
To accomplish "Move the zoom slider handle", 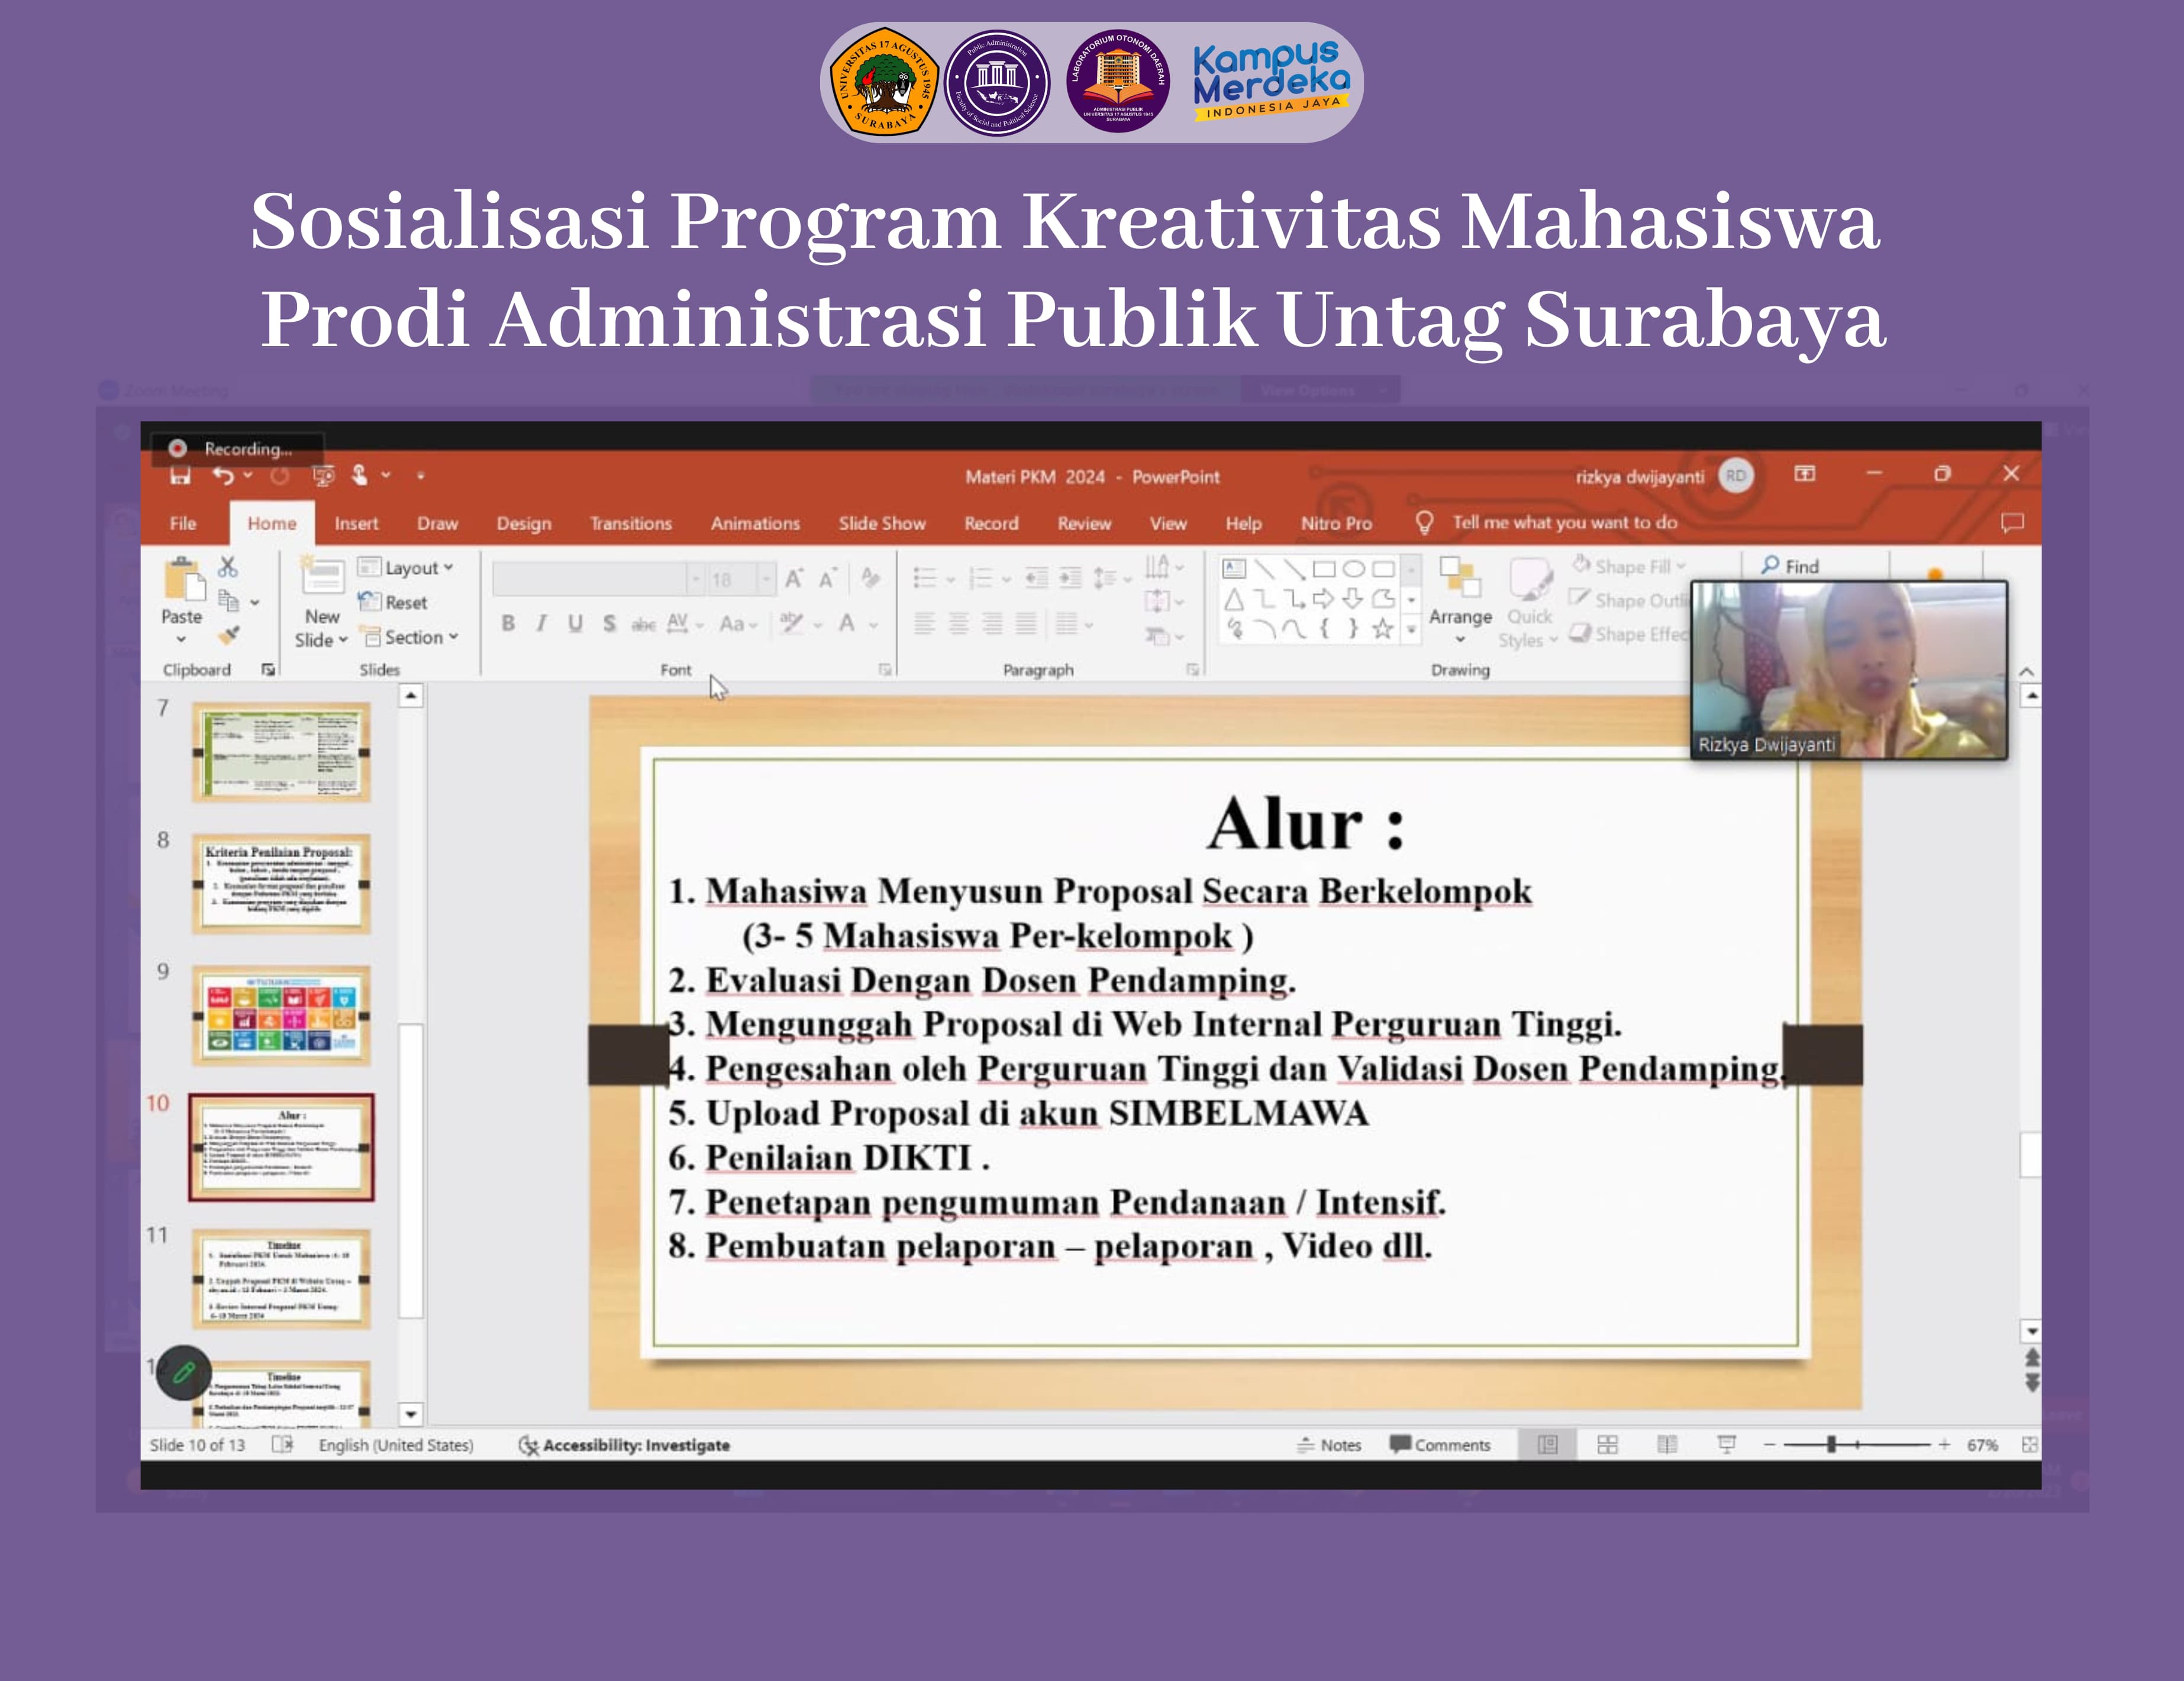I will [x=1832, y=1444].
